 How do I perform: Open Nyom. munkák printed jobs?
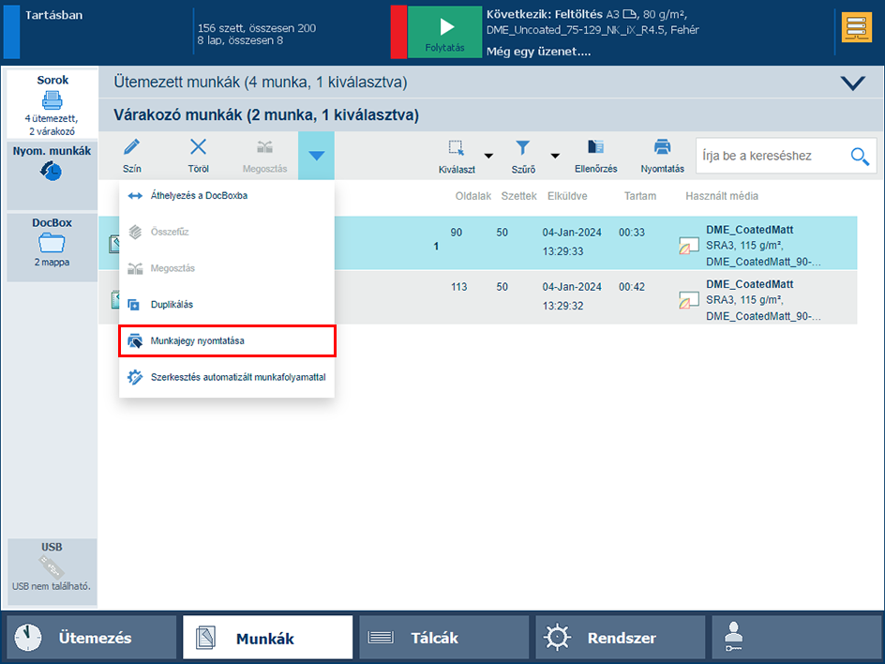coord(52,175)
